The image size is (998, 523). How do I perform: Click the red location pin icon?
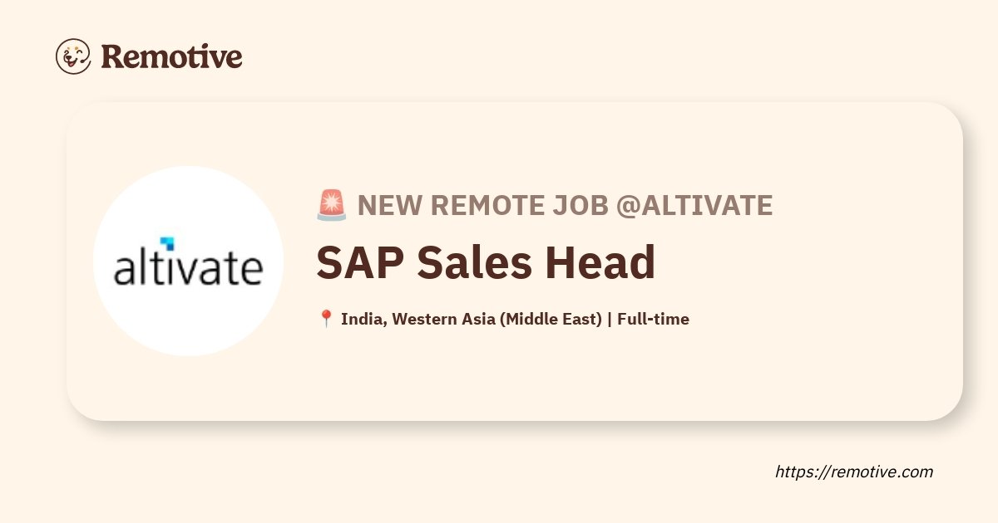click(326, 319)
